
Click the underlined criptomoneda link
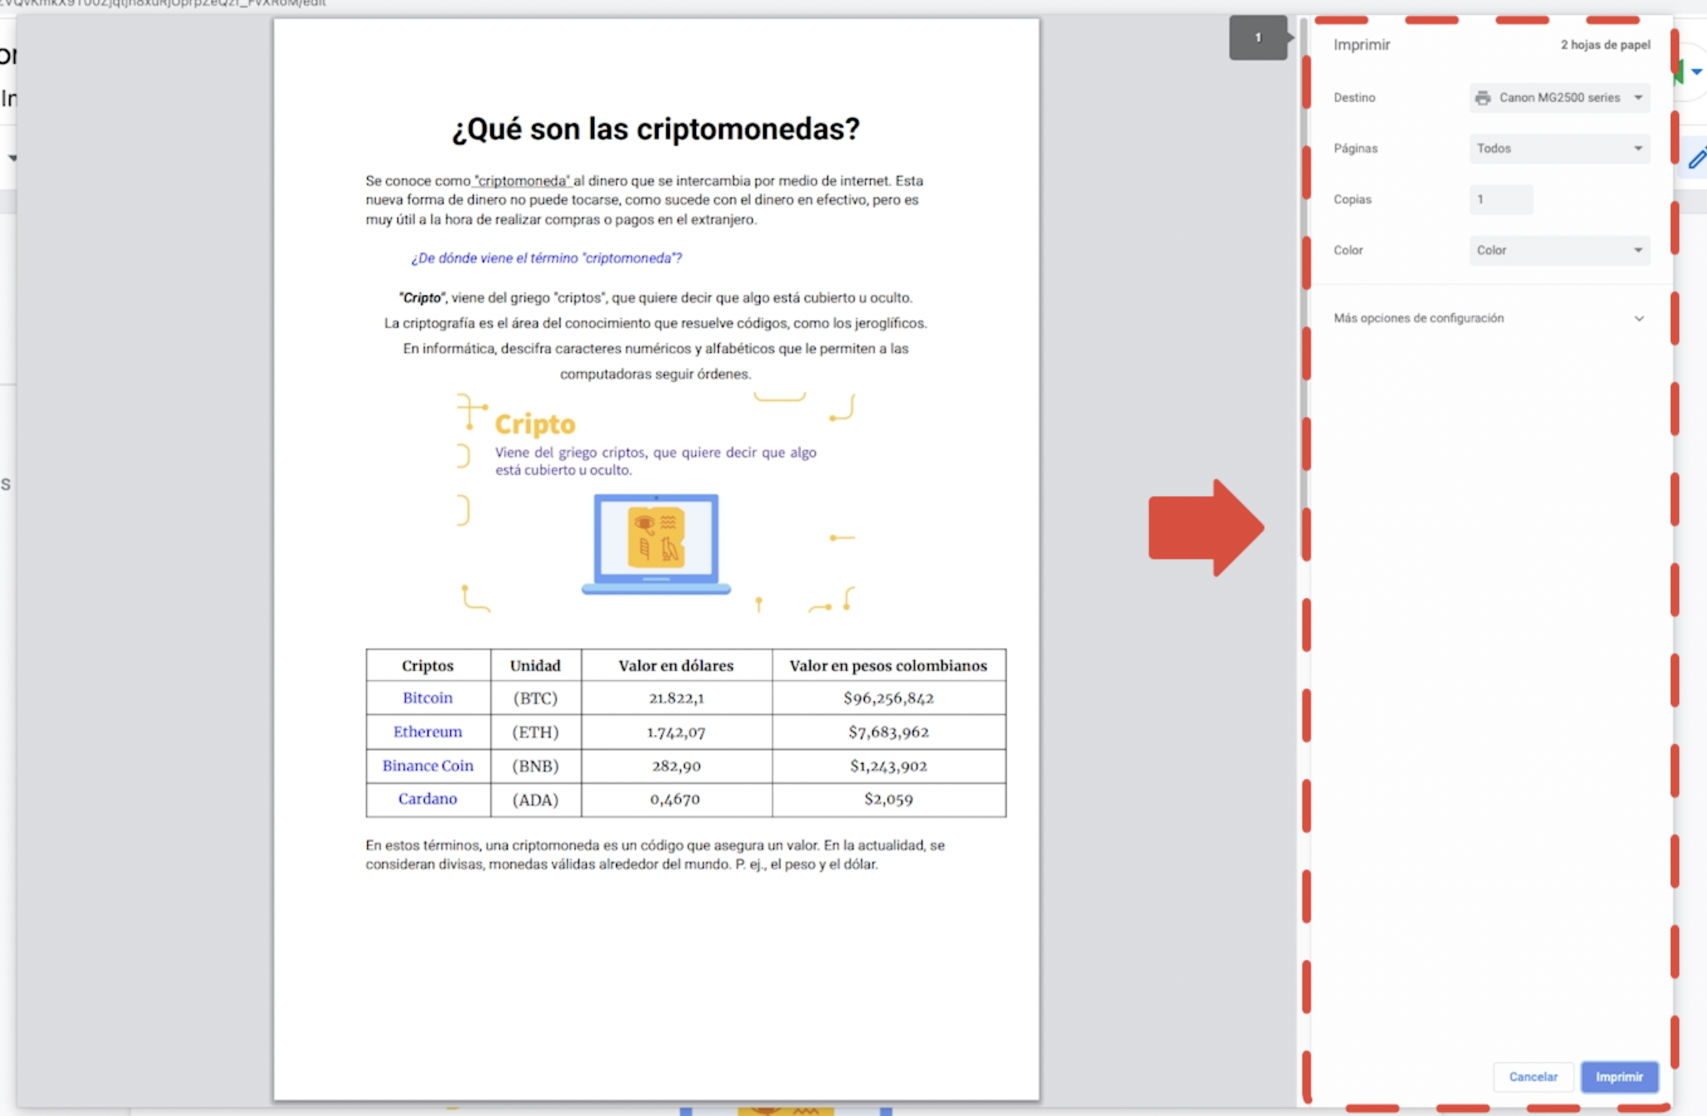pos(522,181)
